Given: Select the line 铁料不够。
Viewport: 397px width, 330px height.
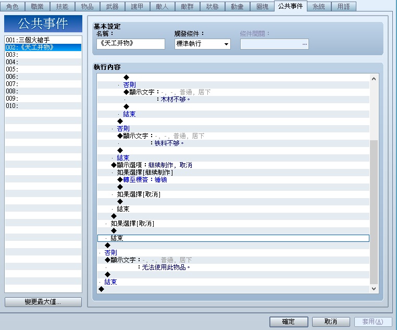Looking at the screenshot, I should (x=233, y=143).
